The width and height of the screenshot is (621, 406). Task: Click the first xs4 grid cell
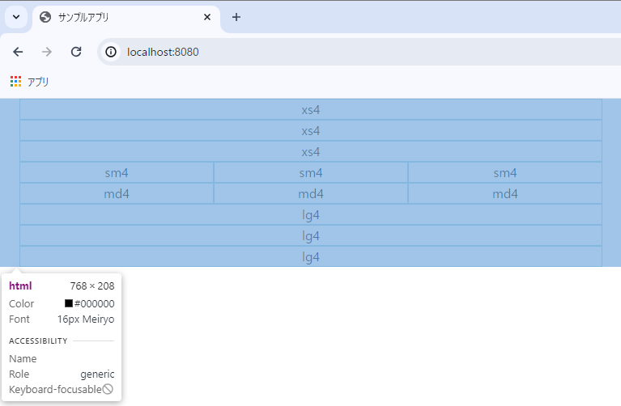311,110
